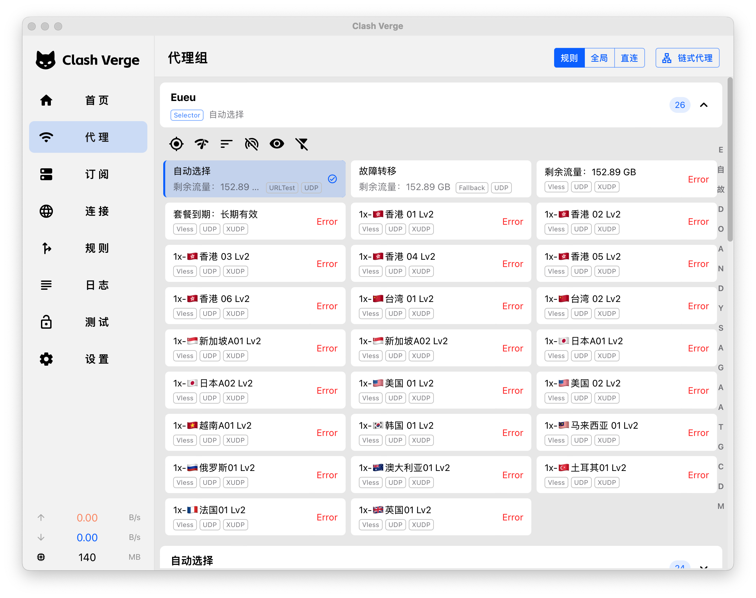Click the 26 node count badge
Screen dimensions: 756x598
(x=680, y=105)
